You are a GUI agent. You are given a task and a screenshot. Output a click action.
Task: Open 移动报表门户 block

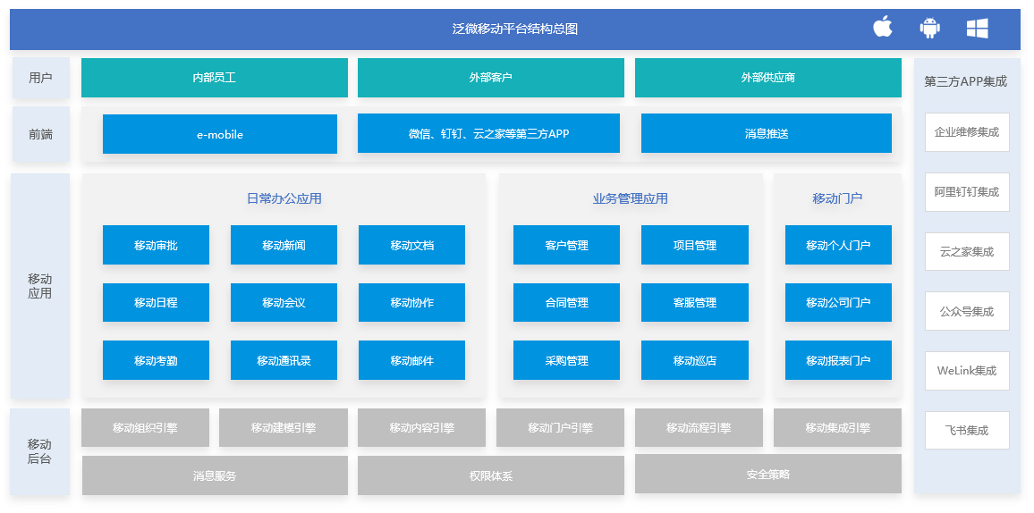coord(838,360)
